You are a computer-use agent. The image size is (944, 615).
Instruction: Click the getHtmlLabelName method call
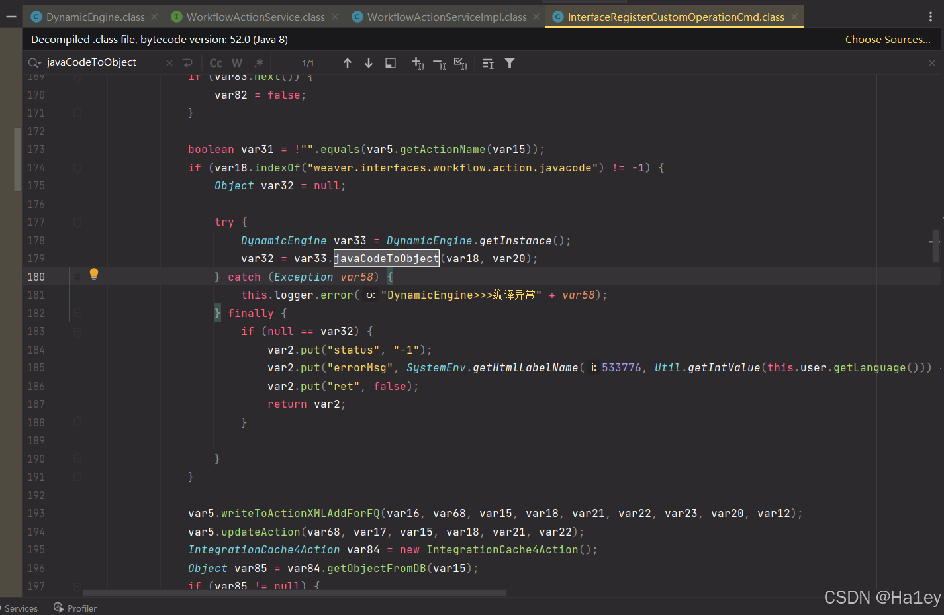pos(526,368)
